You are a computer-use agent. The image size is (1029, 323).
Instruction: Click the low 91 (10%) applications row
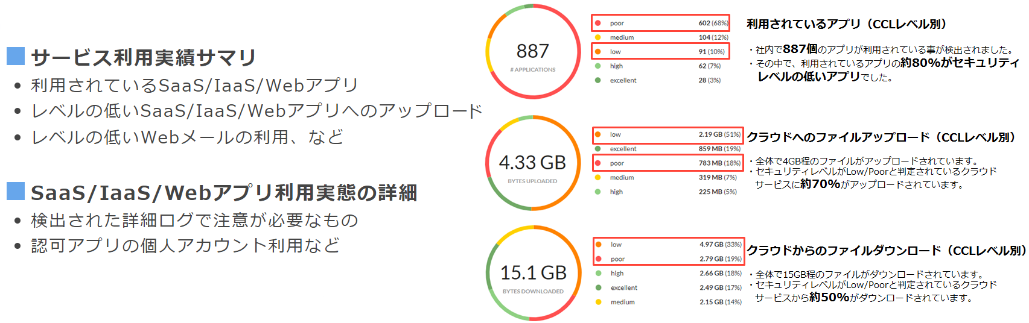point(660,51)
